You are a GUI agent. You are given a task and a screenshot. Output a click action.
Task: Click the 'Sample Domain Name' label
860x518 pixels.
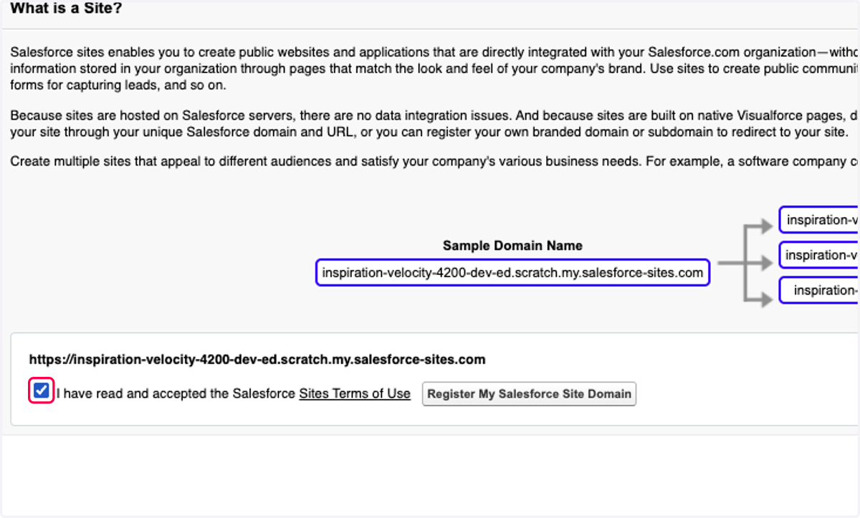coord(512,245)
